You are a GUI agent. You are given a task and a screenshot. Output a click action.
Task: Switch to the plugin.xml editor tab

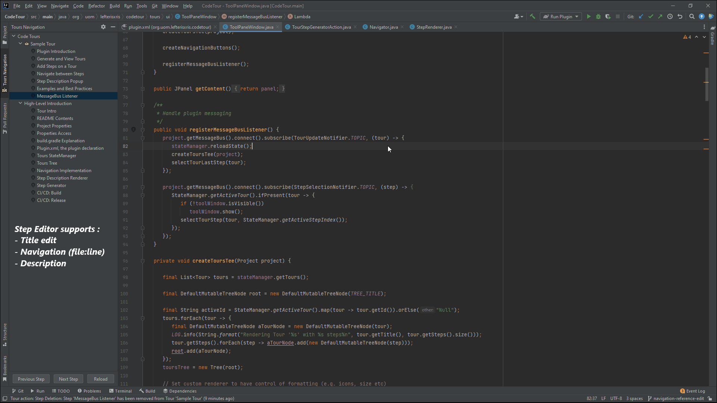click(170, 27)
